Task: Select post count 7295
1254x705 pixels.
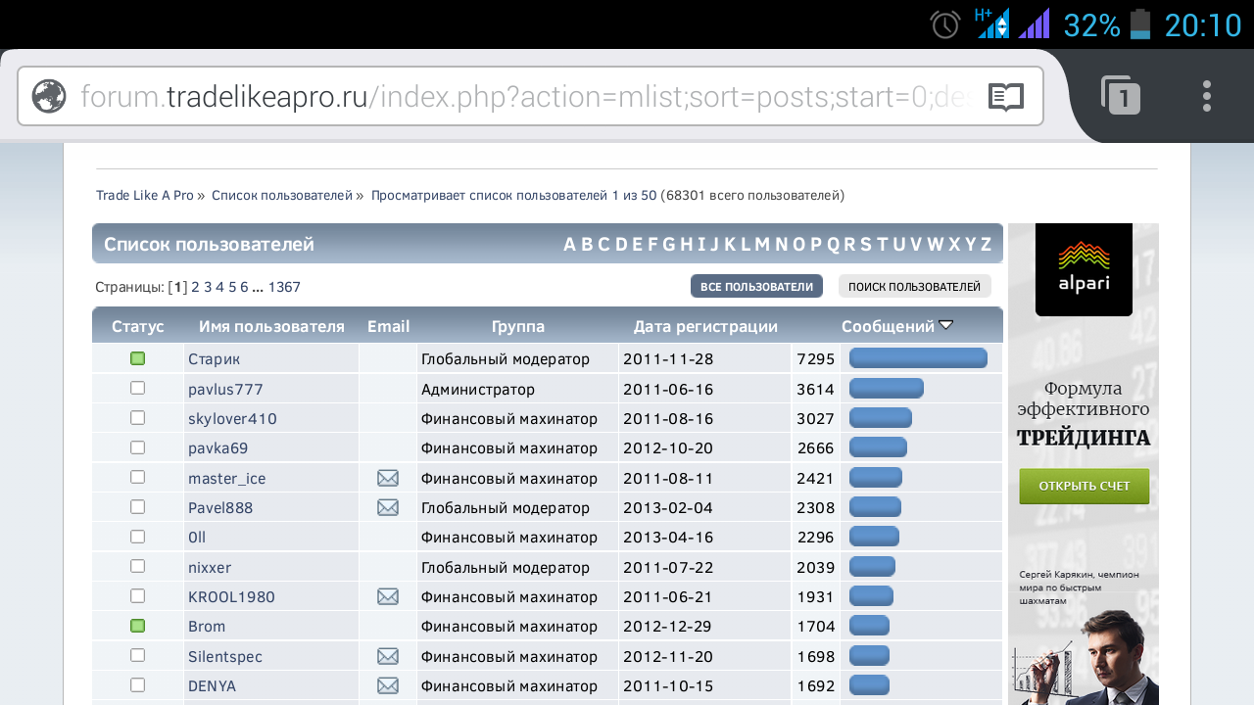Action: [x=816, y=359]
